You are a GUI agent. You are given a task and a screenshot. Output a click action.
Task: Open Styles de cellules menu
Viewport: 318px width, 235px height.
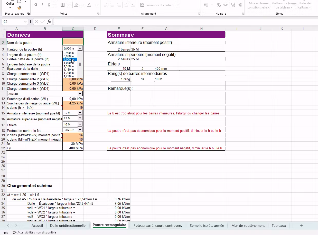click(304, 5)
